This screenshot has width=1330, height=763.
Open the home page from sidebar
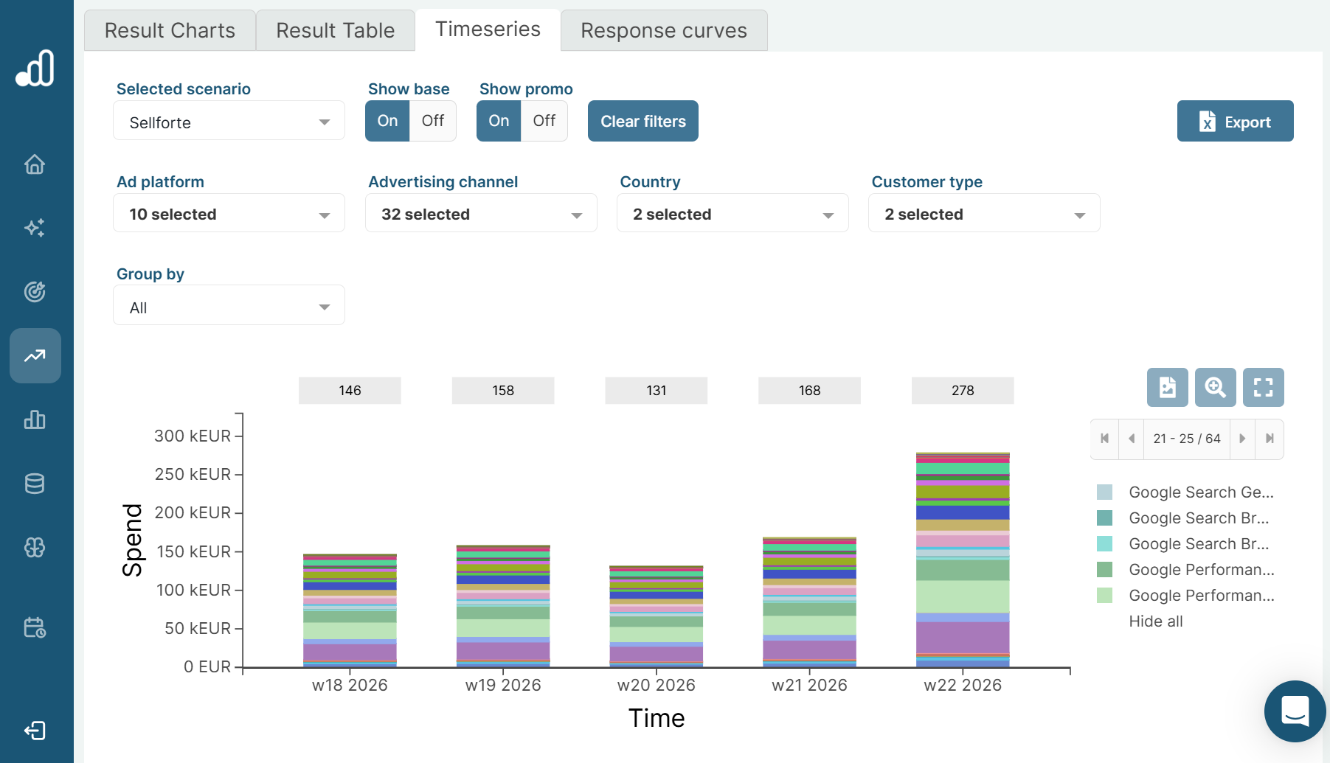35,164
